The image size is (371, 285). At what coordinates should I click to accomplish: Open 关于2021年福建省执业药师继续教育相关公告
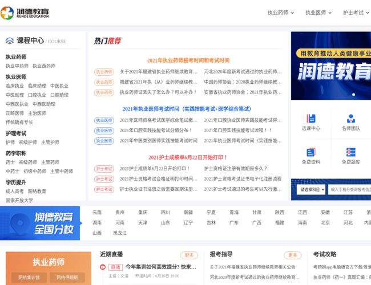(252, 267)
